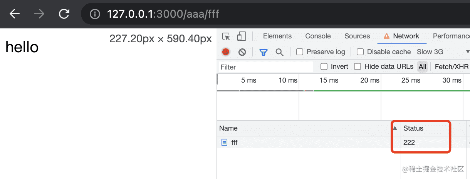Click into the Filter text field

pyautogui.click(x=266, y=67)
